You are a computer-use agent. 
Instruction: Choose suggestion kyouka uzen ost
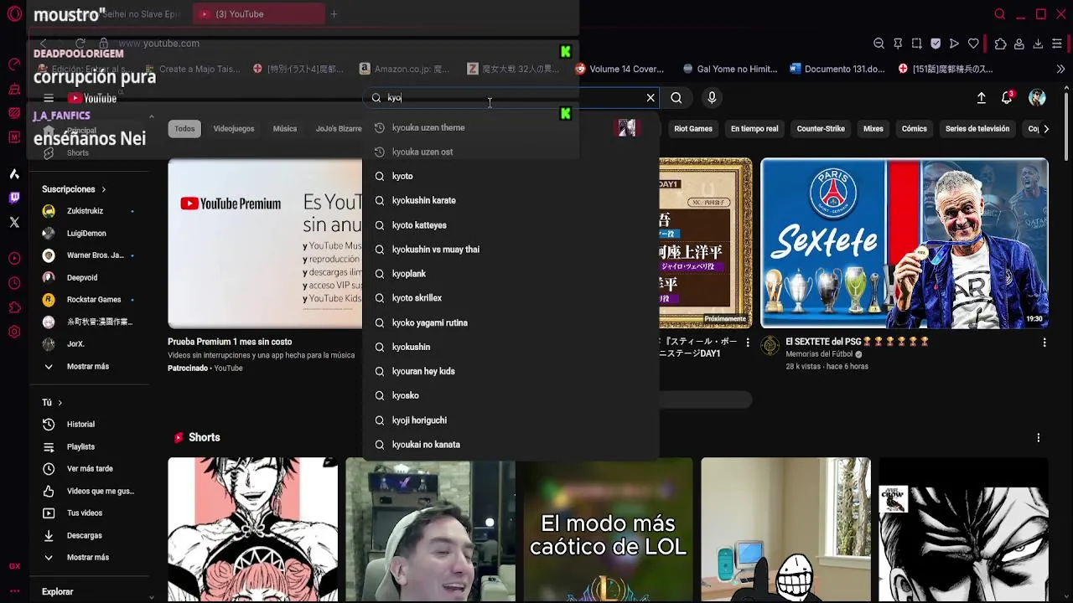click(x=511, y=152)
